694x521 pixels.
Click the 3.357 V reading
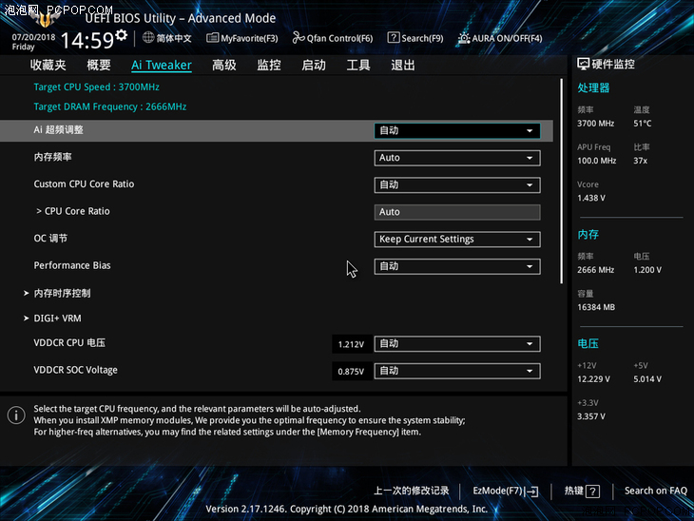click(x=591, y=416)
